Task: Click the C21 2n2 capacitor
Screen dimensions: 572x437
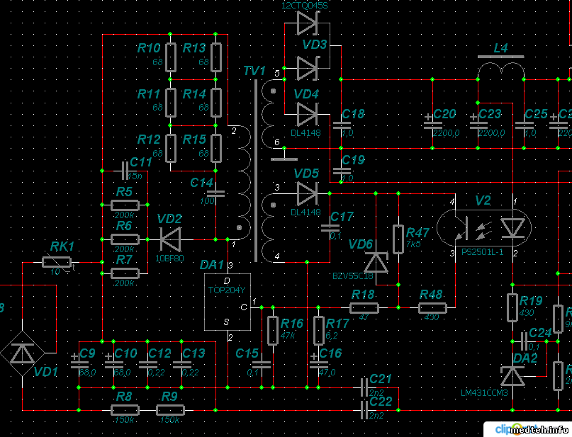Action: click(364, 388)
